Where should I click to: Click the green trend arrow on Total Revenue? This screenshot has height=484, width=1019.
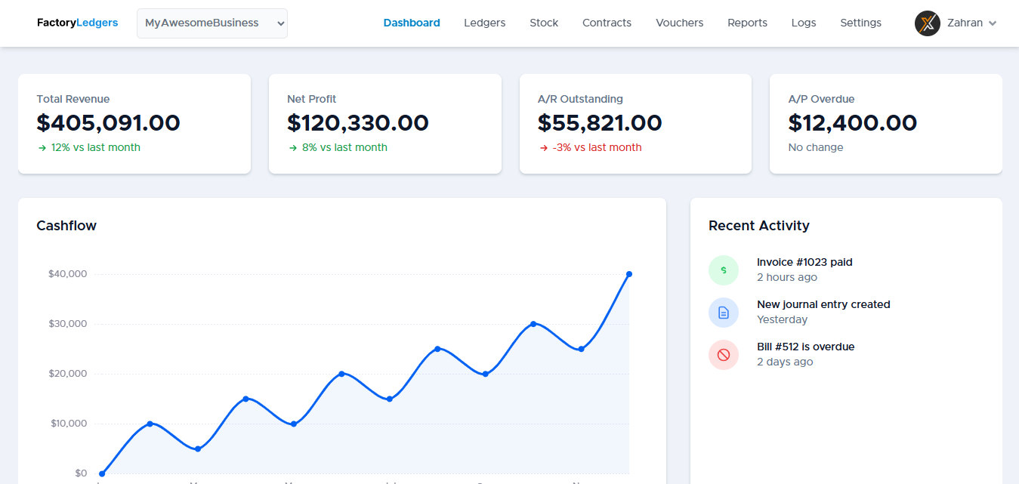pos(43,147)
